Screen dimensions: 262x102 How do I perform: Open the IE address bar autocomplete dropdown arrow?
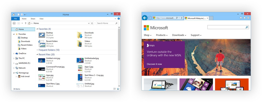179,18
